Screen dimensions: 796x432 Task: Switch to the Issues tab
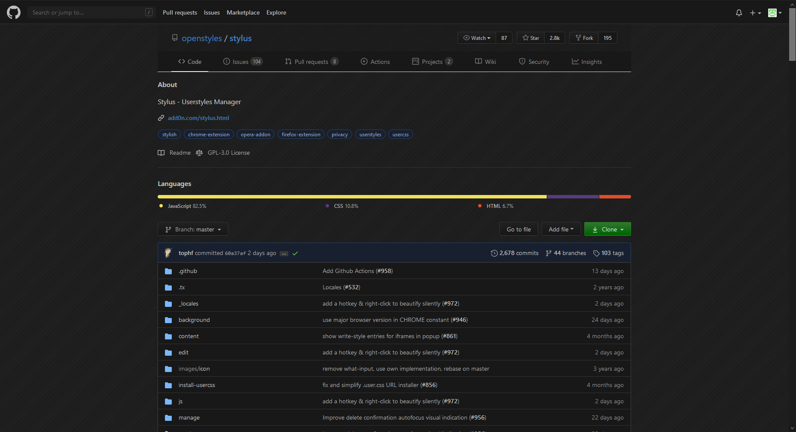pos(243,62)
